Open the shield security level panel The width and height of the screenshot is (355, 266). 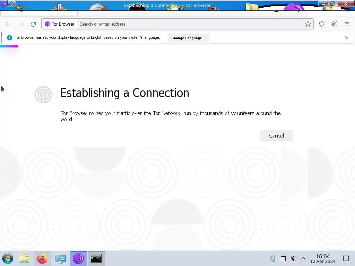(321, 24)
